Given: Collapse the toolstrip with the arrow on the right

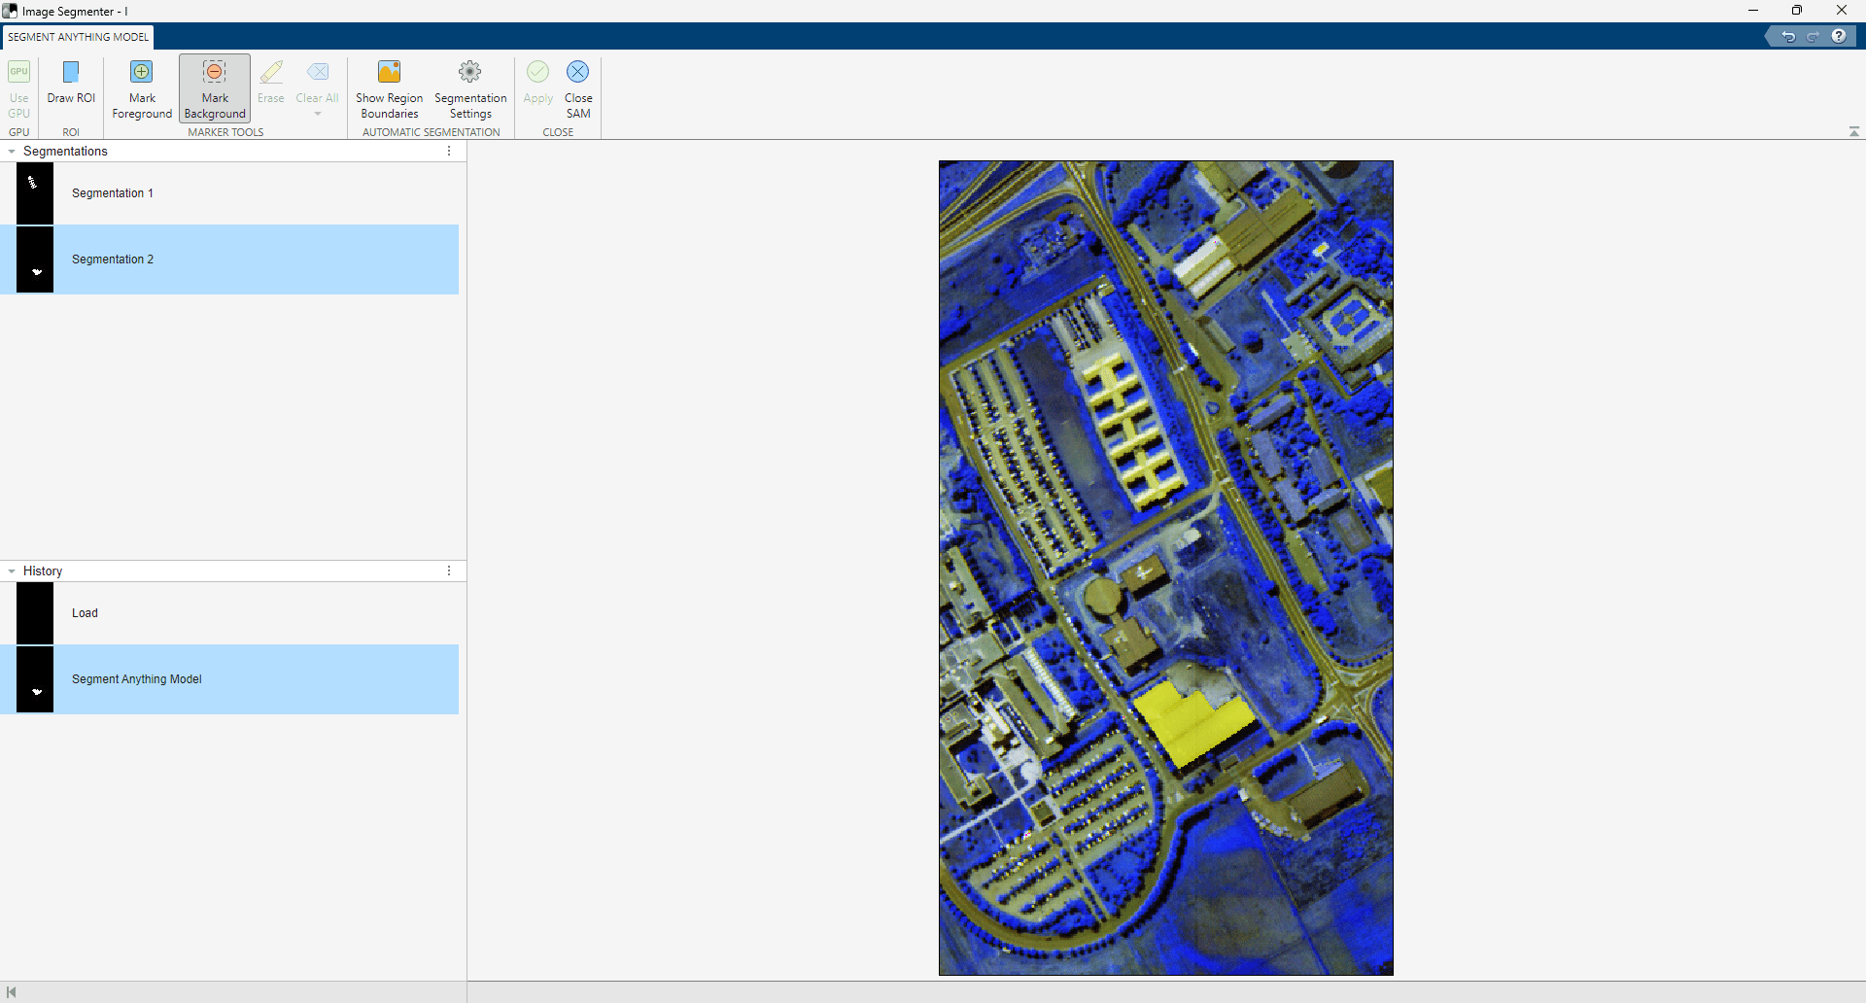Looking at the screenshot, I should tap(1853, 130).
